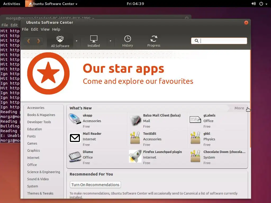Click the search magnifier icon
The image size is (271, 203).
pos(197,41)
